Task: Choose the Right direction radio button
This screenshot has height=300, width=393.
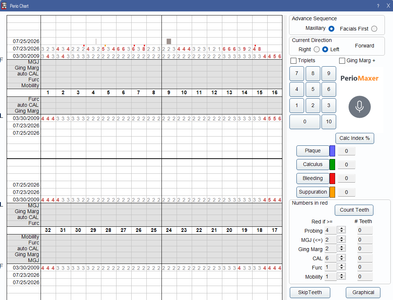Action: [x=317, y=50]
